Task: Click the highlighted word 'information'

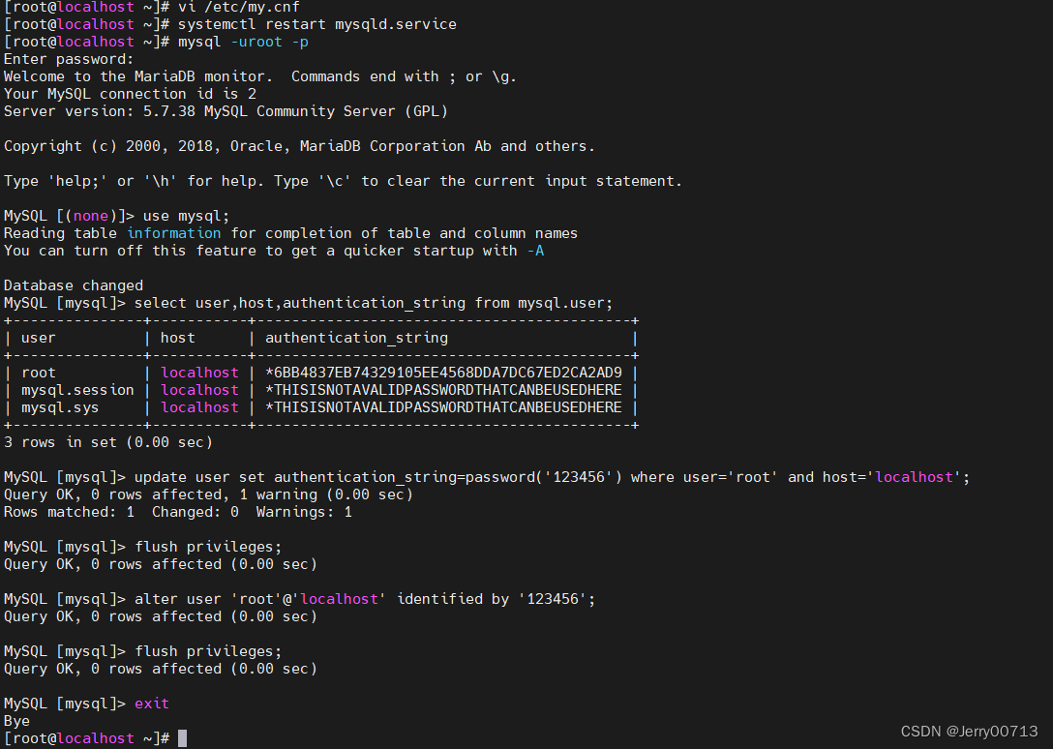Action: click(x=173, y=233)
